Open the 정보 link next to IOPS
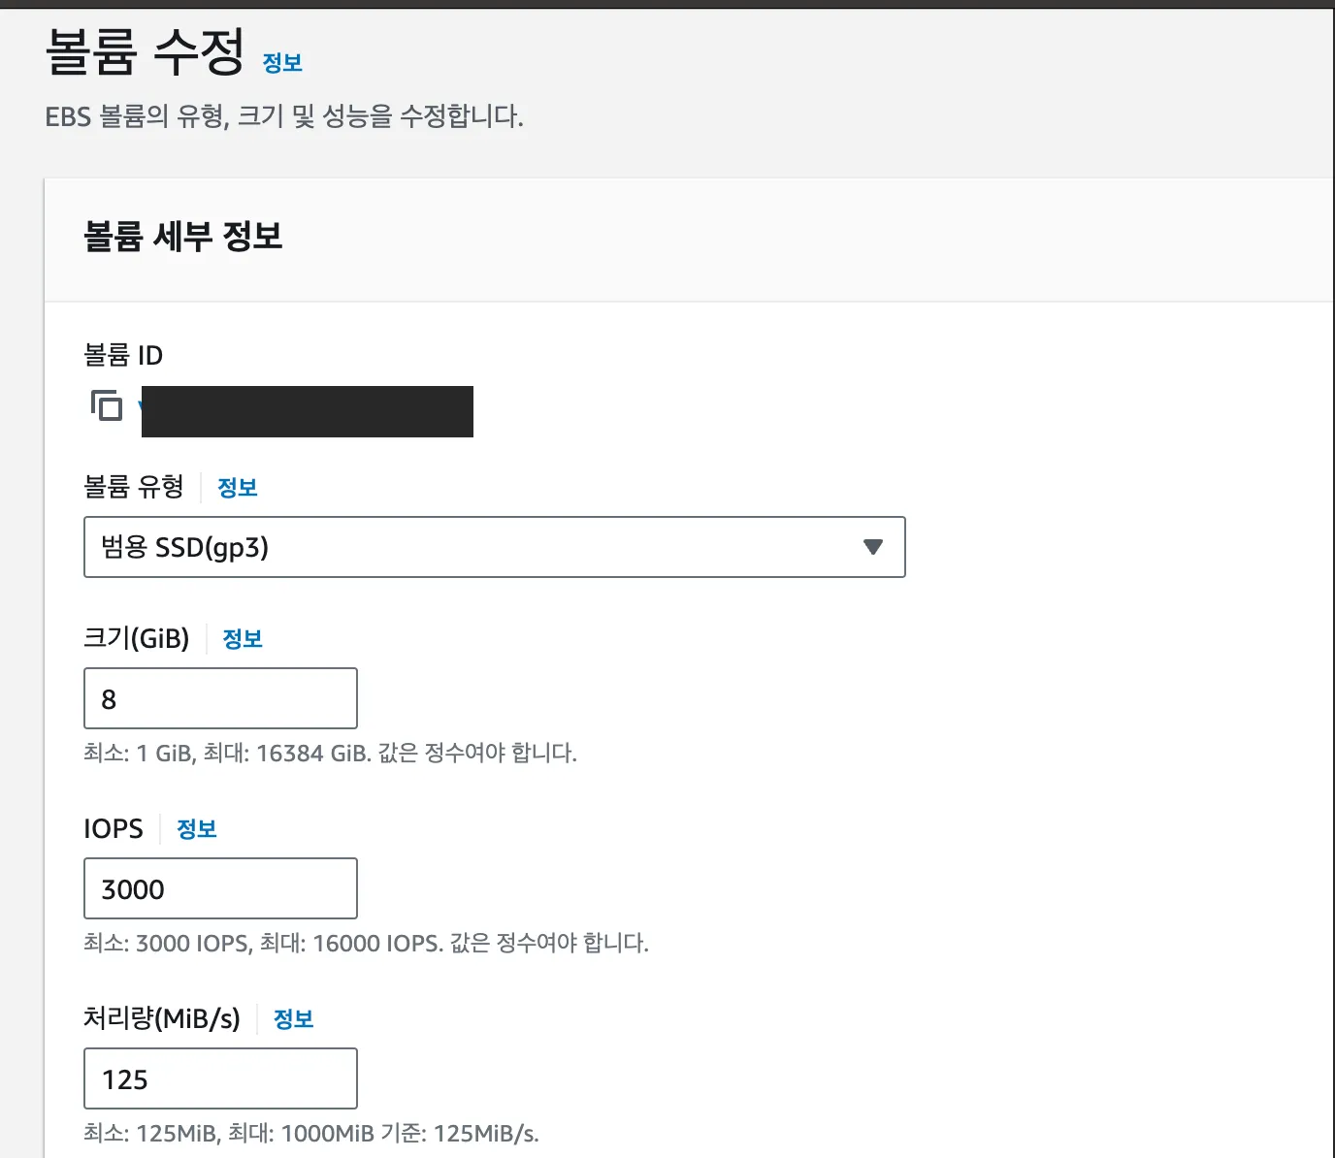 click(197, 828)
